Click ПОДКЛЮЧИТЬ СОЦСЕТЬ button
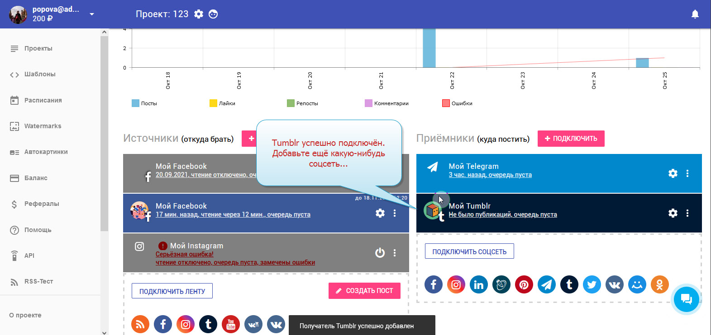Screen dimensions: 711x335 pyautogui.click(x=469, y=251)
